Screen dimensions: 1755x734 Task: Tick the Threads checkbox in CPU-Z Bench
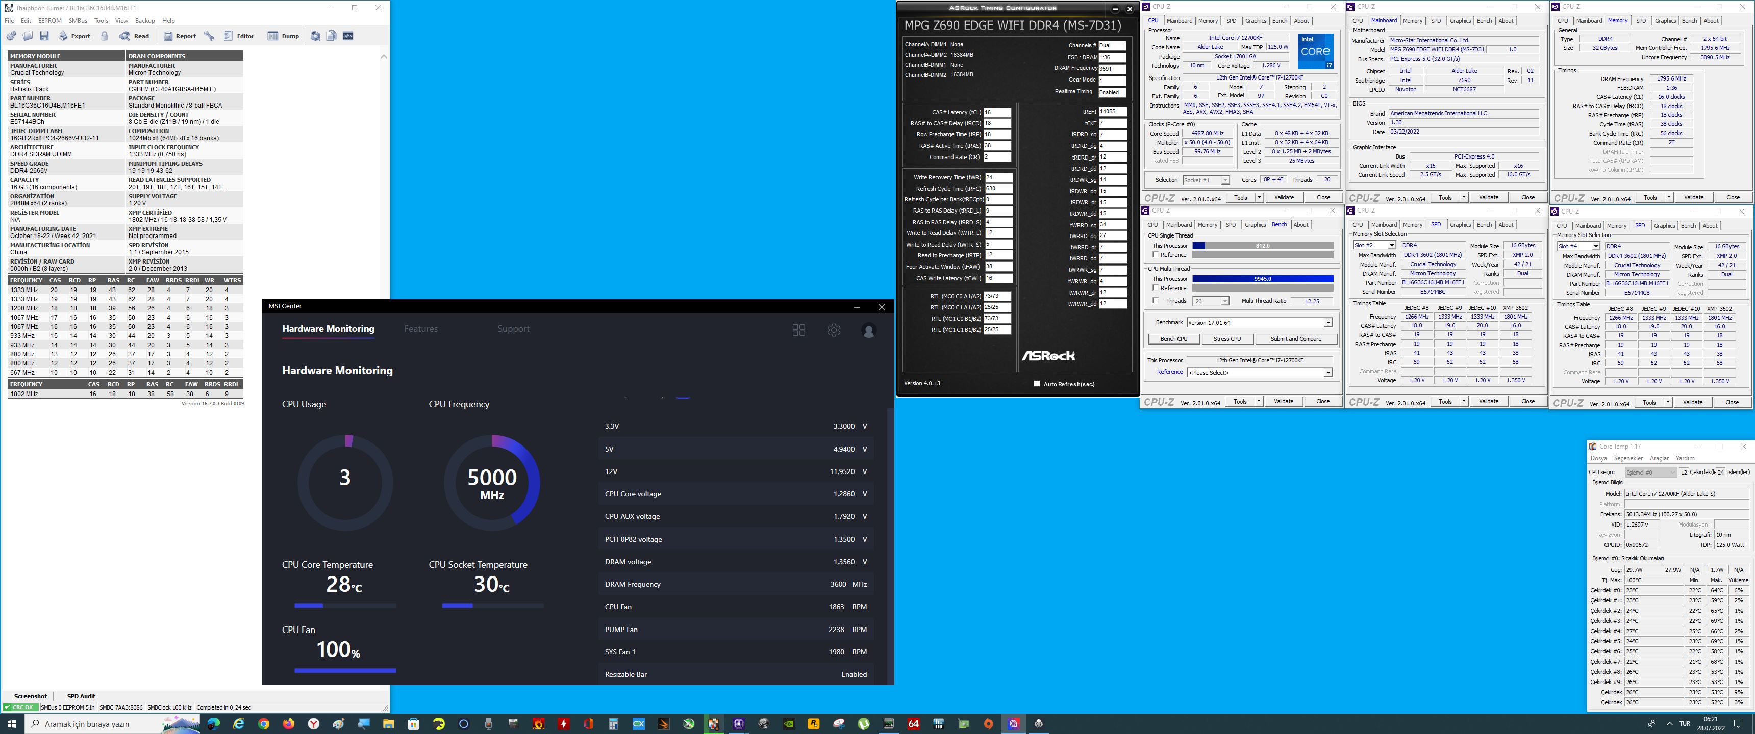click(x=1156, y=300)
